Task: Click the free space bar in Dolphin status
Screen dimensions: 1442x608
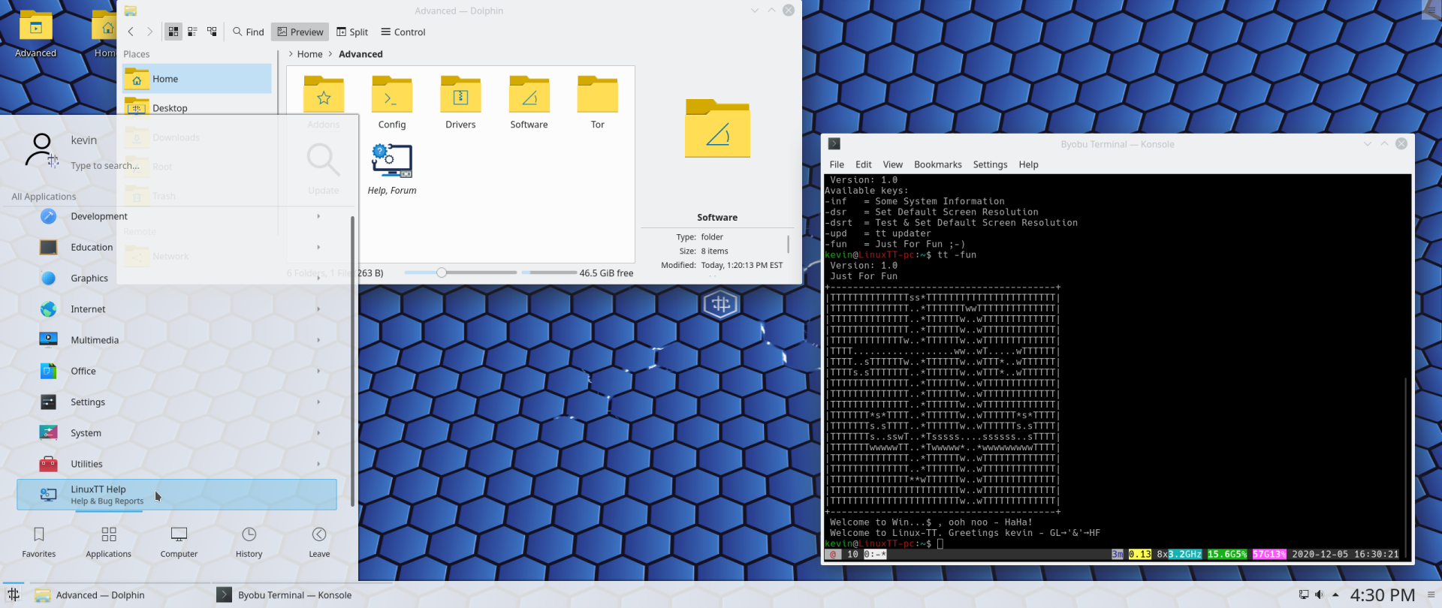Action: [549, 272]
